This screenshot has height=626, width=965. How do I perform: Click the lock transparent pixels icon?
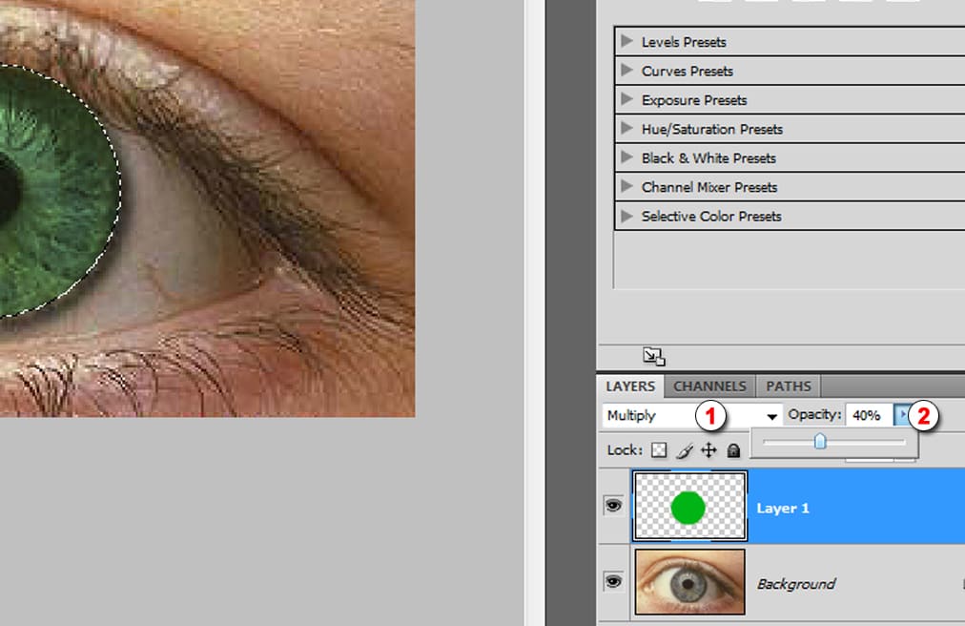[x=659, y=450]
